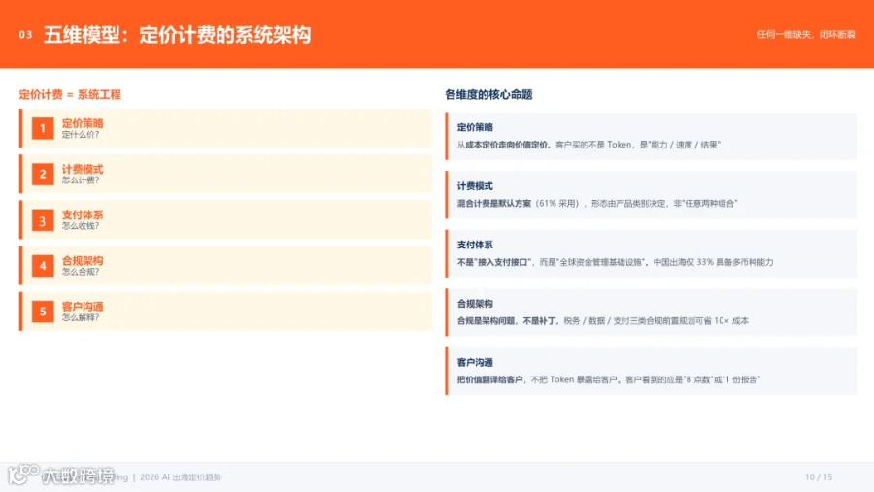
Task: Select the 支付体系 item in left list
Action: point(225,220)
